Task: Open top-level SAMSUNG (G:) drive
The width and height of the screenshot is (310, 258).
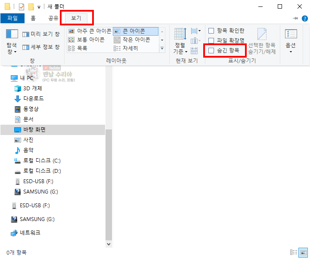Action: [33, 219]
